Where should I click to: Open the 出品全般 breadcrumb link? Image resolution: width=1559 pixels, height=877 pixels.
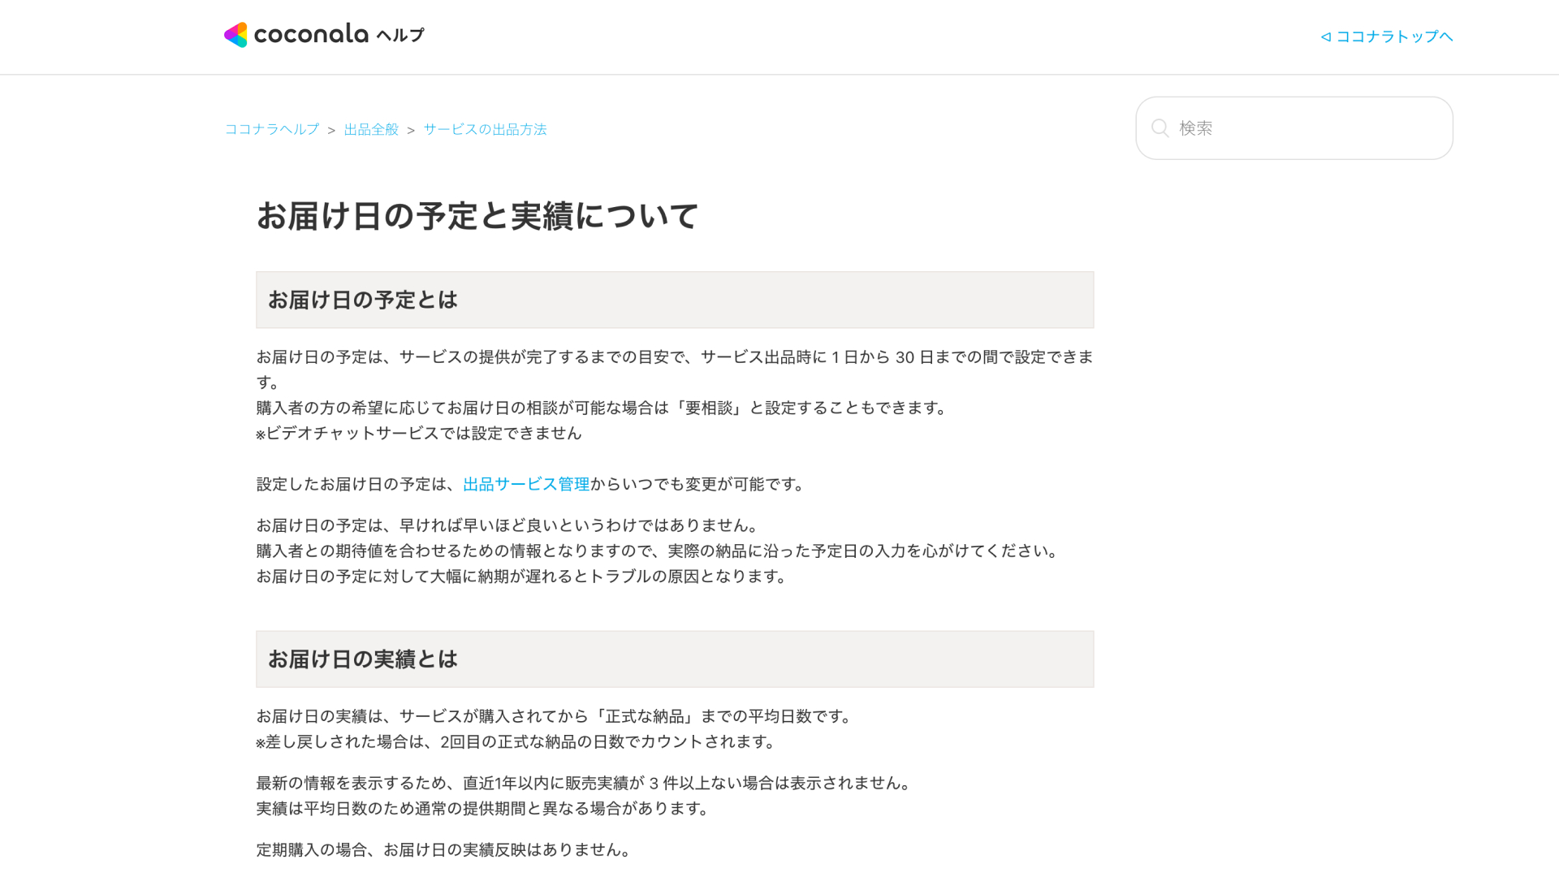point(371,130)
